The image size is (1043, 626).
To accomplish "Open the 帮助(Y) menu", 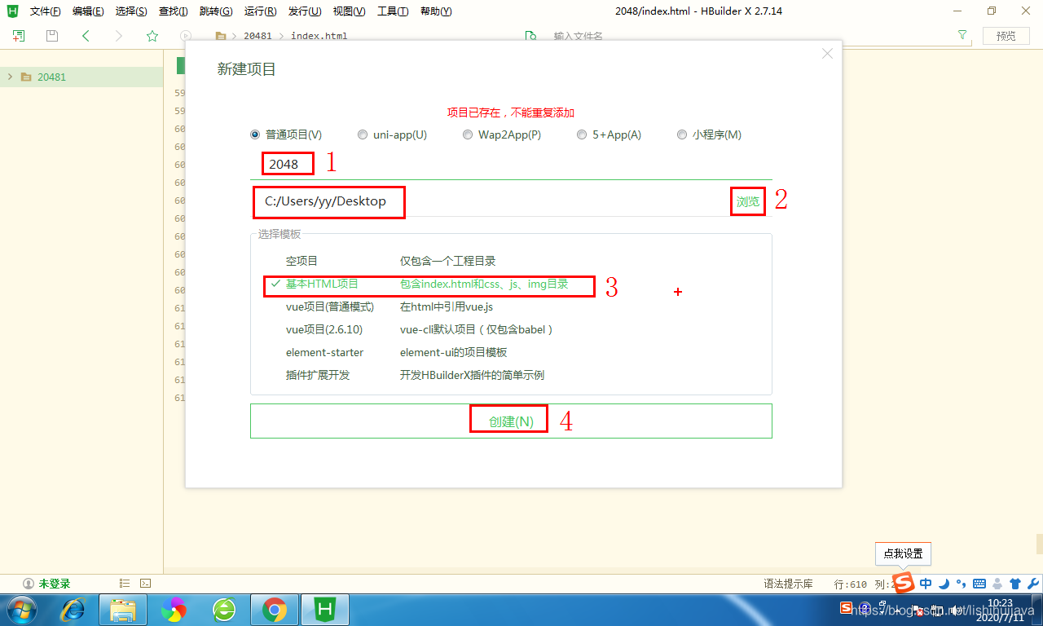I will coord(436,11).
